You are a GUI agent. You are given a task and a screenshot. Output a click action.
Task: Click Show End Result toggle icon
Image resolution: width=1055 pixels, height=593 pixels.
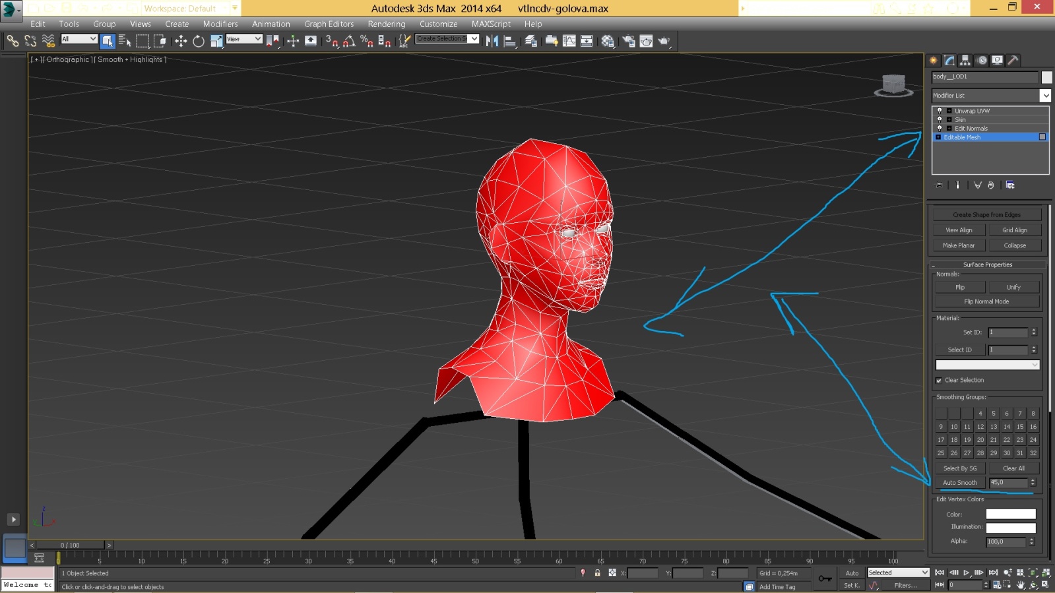coord(958,185)
